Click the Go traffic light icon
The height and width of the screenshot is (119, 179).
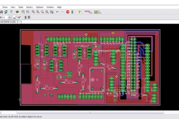(x=72, y=12)
